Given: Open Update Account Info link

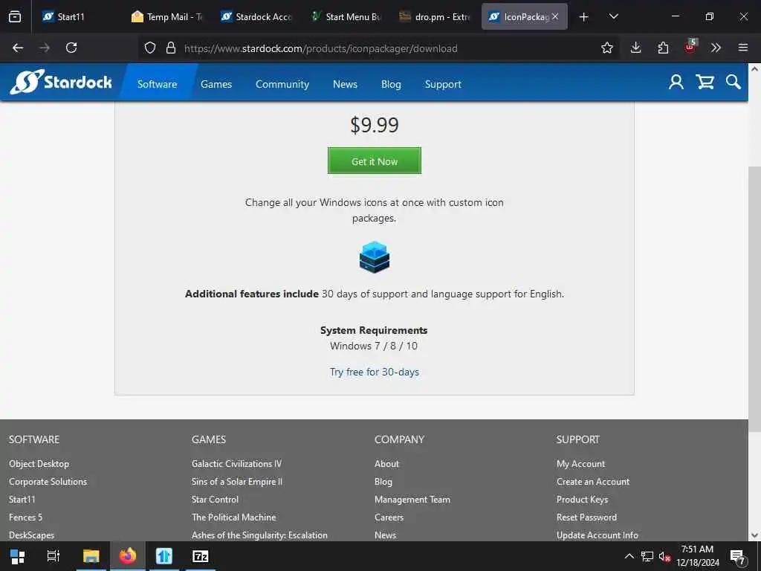Looking at the screenshot, I should point(597,535).
